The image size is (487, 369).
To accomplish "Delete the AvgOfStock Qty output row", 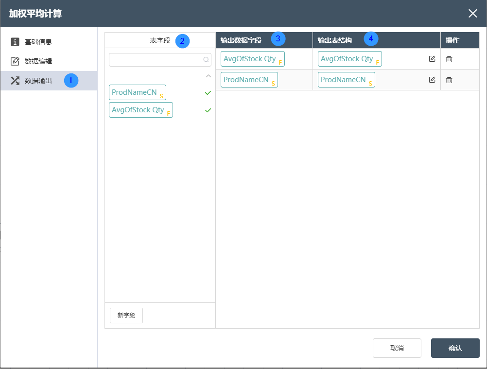I will (449, 59).
